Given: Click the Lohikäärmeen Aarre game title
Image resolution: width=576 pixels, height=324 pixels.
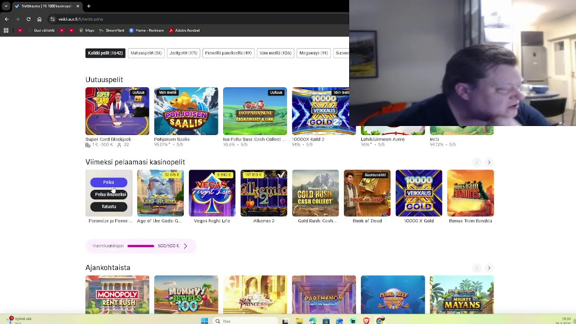Looking at the screenshot, I should click(x=382, y=139).
